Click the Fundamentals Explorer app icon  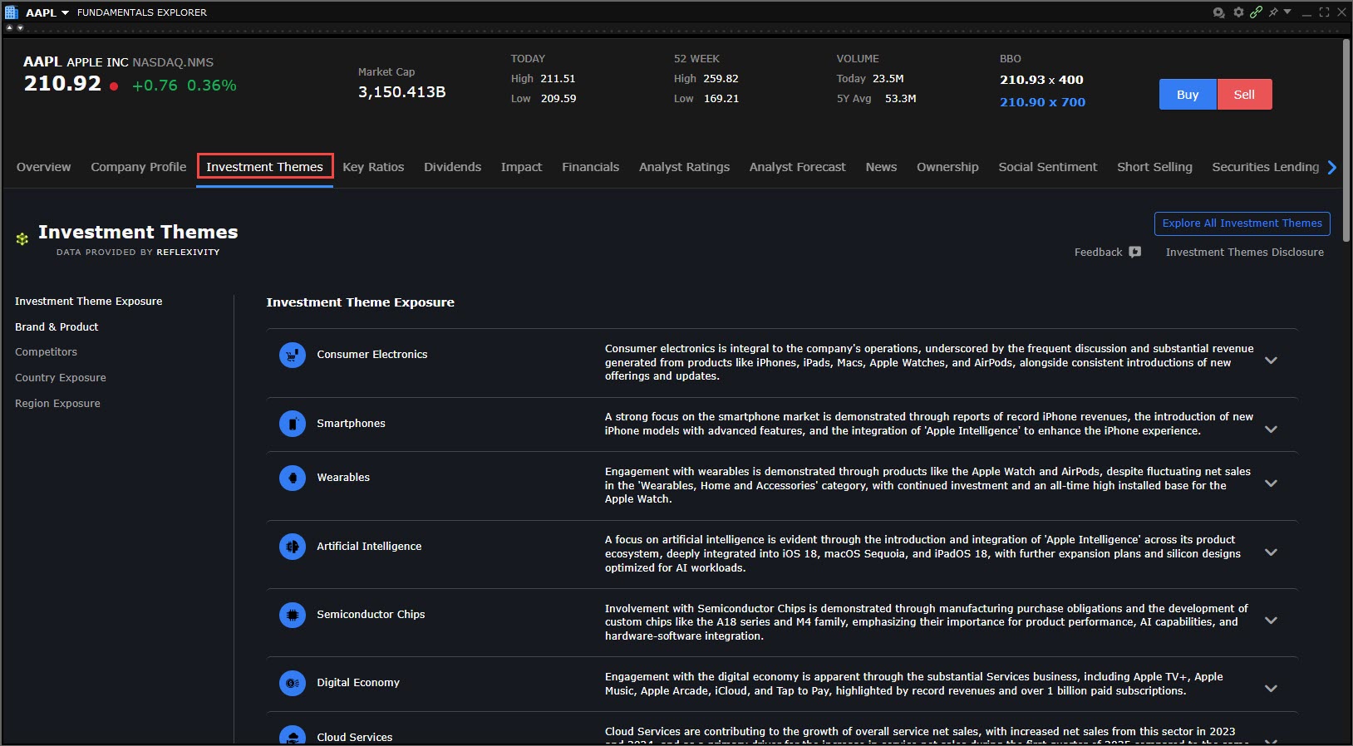tap(11, 12)
